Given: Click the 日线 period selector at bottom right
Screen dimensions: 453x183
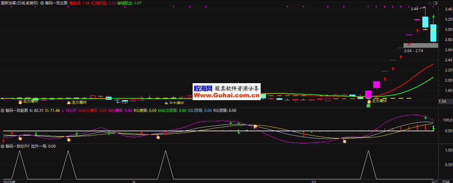Looking at the screenshot, I should 446,181.
